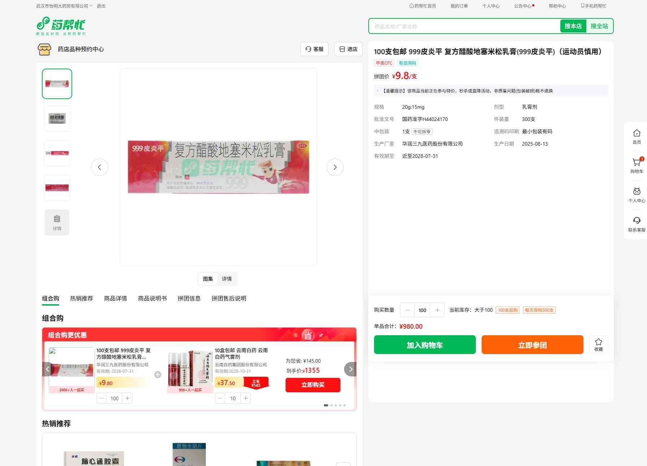The image size is (647, 466).
Task: Select the barcode thumbnail image
Action: tap(57, 118)
